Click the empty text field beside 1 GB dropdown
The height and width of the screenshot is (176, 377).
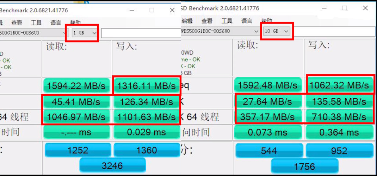coord(141,33)
